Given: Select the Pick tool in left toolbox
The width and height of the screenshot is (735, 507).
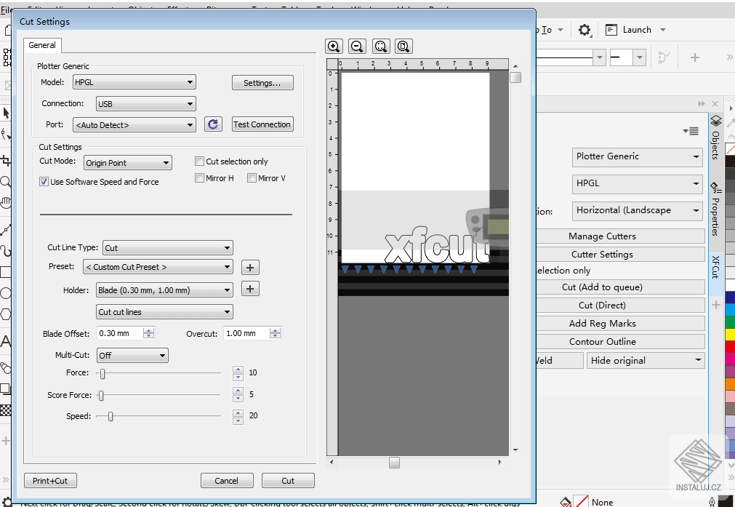Looking at the screenshot, I should tap(6, 113).
